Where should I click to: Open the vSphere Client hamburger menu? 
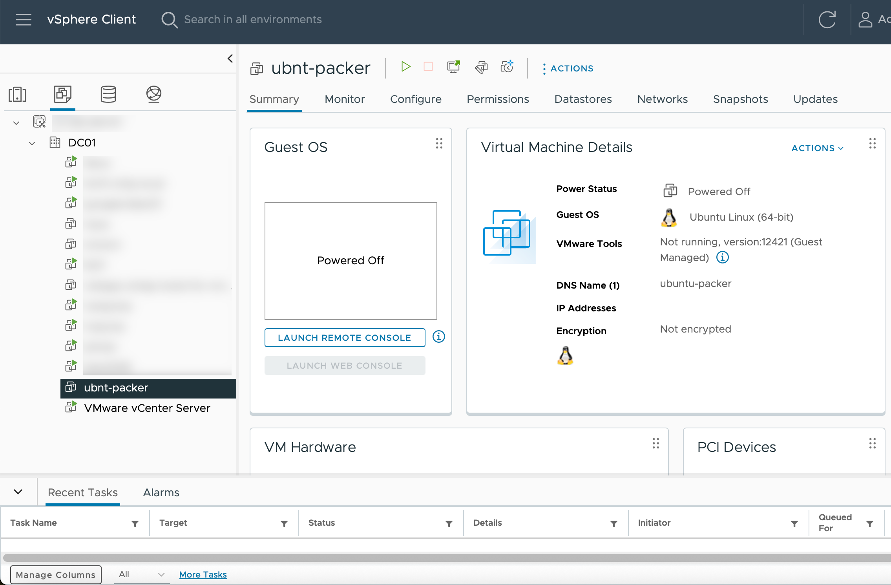pyautogui.click(x=24, y=20)
